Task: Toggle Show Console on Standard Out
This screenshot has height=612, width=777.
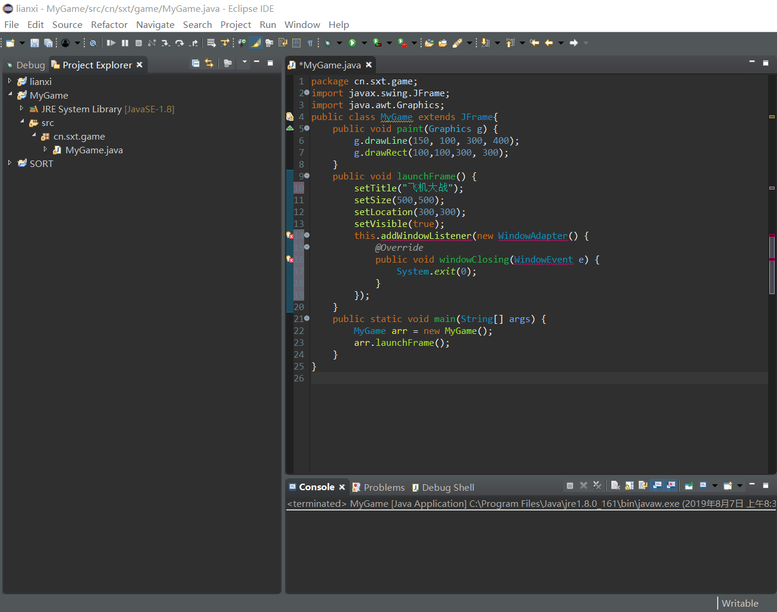Action: point(657,485)
